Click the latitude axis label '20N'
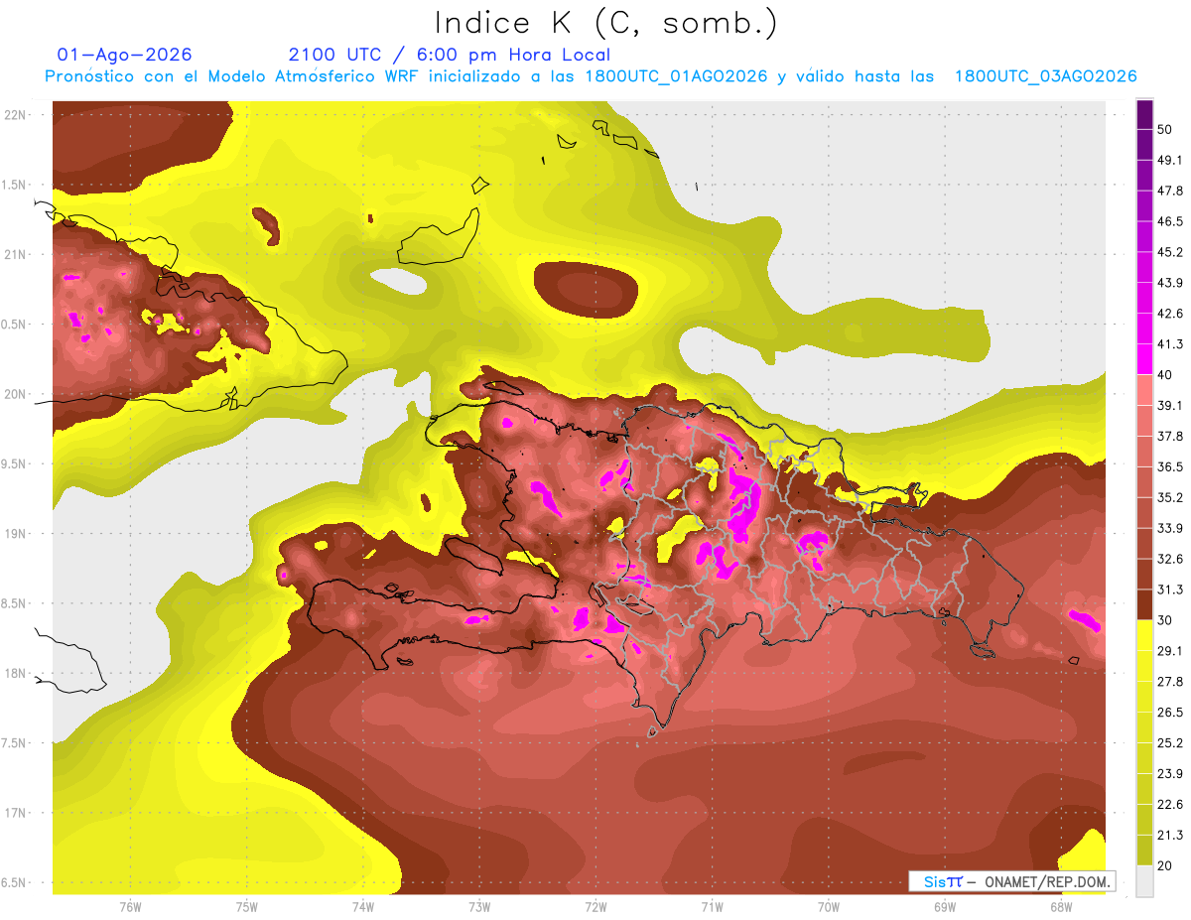Viewport: 1191px width, 920px height. tap(16, 394)
